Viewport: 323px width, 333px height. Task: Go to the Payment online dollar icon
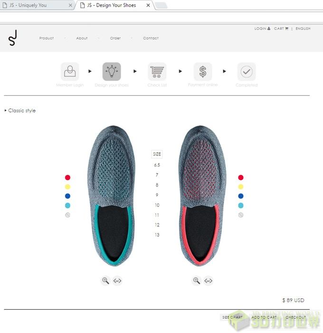[x=203, y=72]
